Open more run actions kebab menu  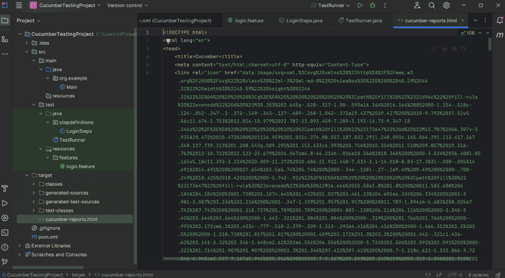(x=385, y=5)
